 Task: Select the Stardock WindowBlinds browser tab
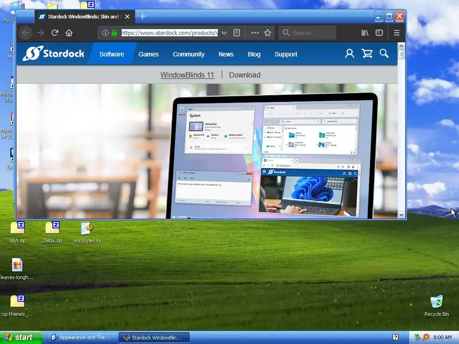pyautogui.click(x=85, y=17)
